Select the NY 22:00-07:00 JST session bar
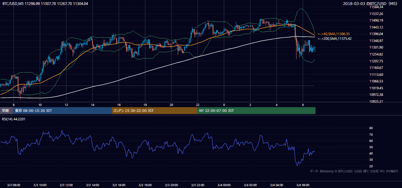This screenshot has width=402, height=188. click(256, 111)
